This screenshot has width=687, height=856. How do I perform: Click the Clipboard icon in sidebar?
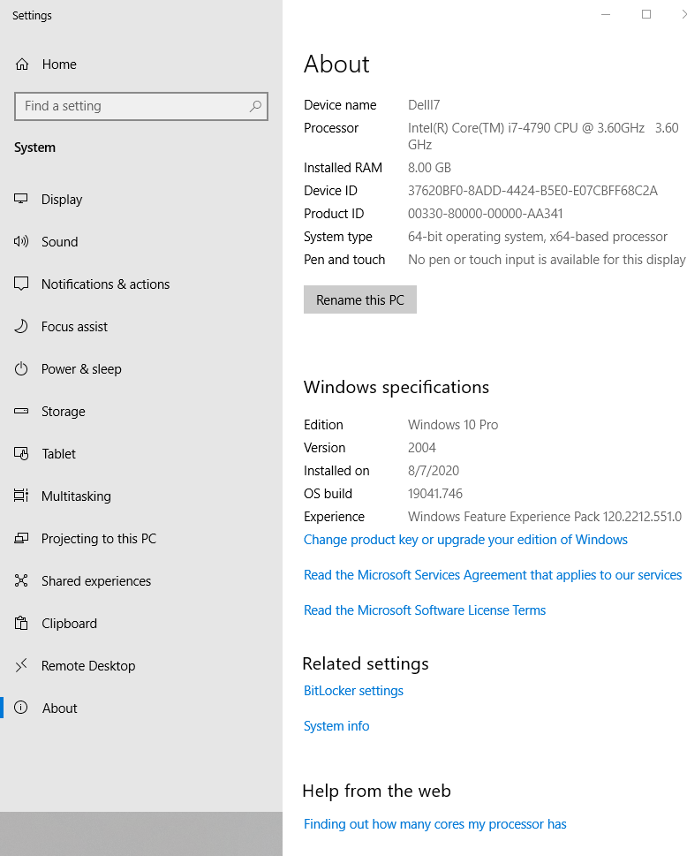22,624
